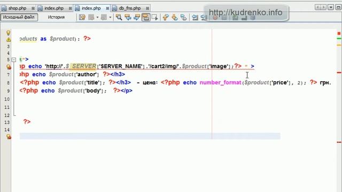
Task: Click 'SERVER_NAME' string in code
Action: [x=121, y=66]
